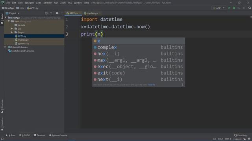Open the View menu
This screenshot has width=252, height=141.
[x=20, y=3]
